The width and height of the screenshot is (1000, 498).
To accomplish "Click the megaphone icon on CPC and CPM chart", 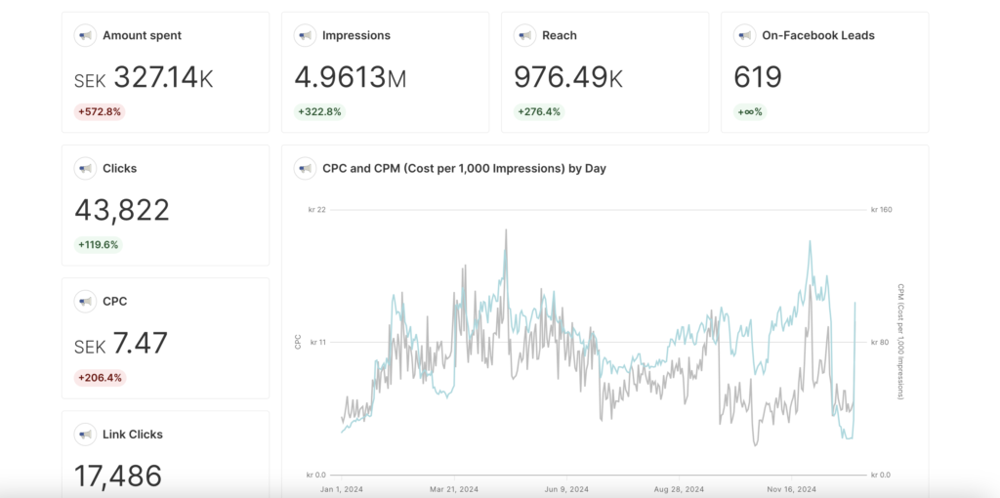I will [x=305, y=169].
